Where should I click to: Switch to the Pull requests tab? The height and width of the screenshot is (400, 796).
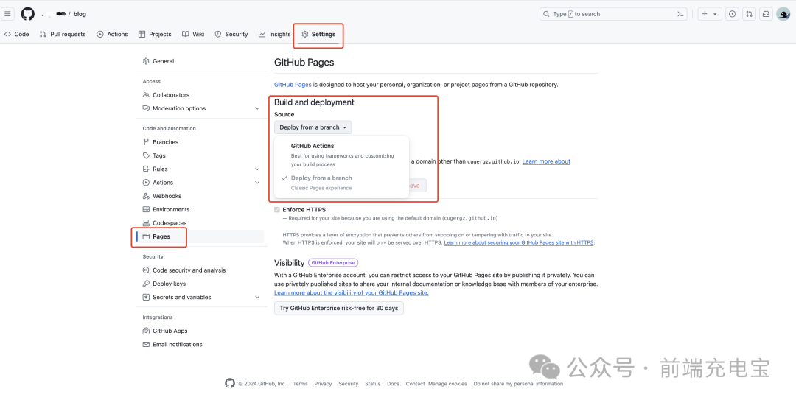click(x=63, y=35)
